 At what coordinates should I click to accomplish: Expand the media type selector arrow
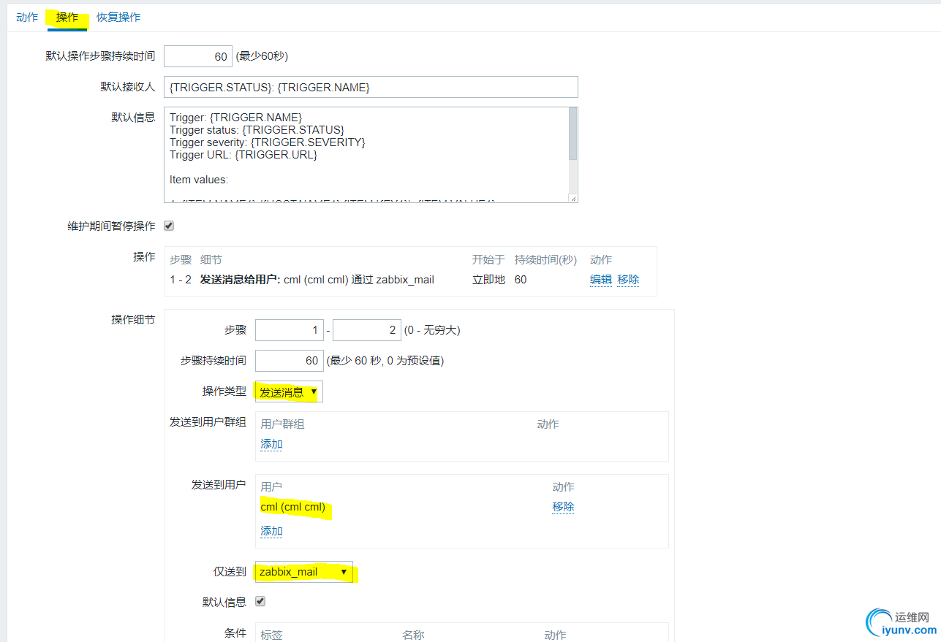click(x=343, y=572)
